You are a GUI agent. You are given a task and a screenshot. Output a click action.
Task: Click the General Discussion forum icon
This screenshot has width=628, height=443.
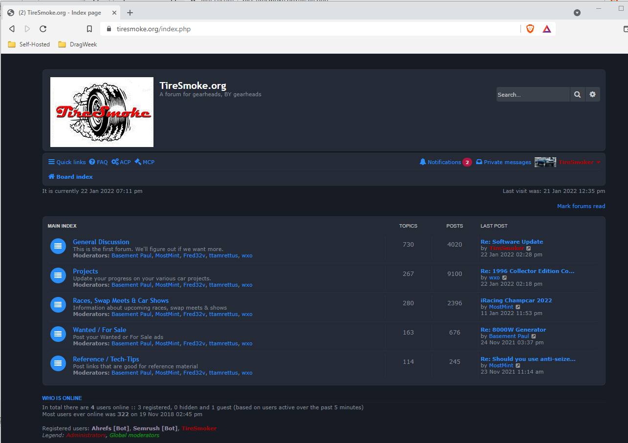coord(58,246)
